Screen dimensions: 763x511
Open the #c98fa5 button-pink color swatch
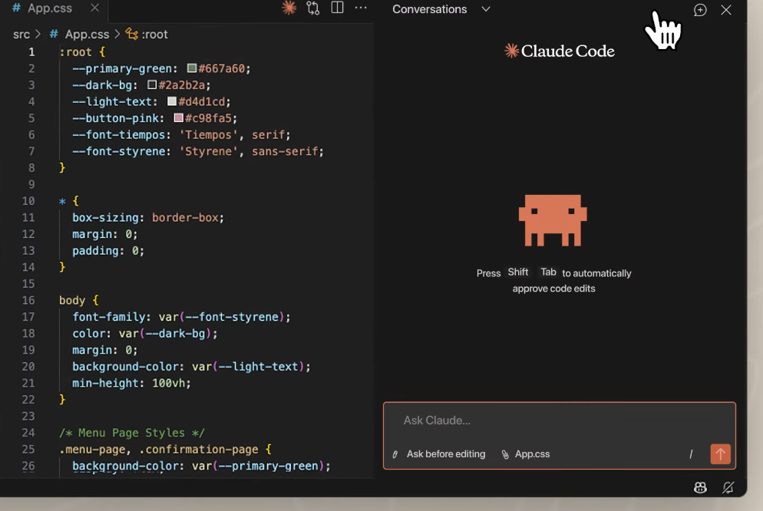(179, 117)
